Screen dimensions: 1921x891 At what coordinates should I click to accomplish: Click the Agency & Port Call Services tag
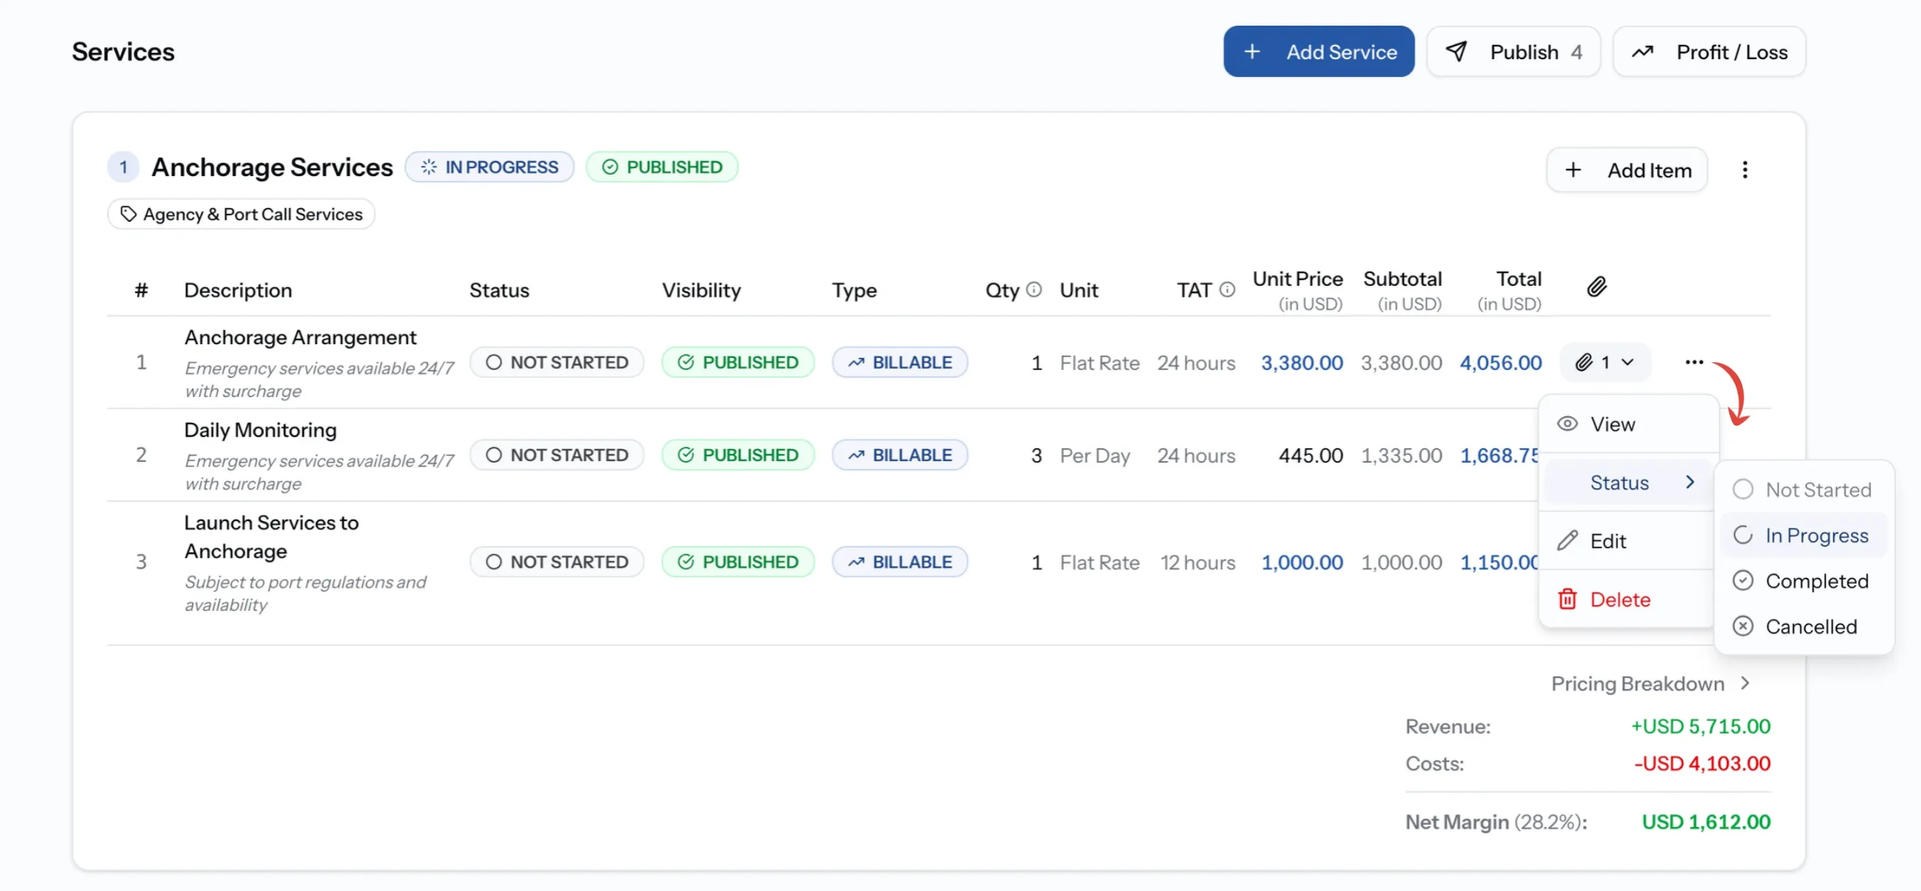click(241, 214)
